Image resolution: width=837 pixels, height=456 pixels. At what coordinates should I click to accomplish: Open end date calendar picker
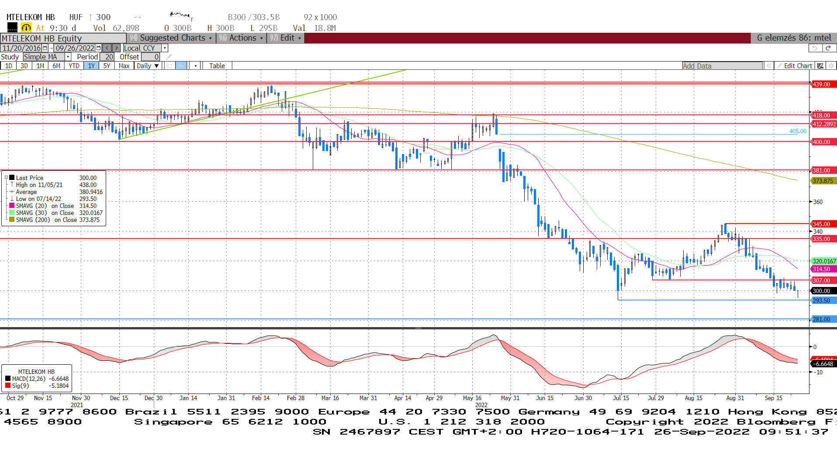click(x=99, y=48)
